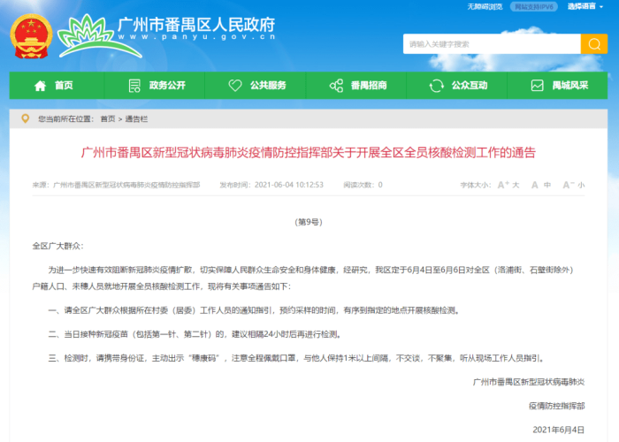
Task: Click the 公共服务 heart icon
Action: (x=235, y=85)
